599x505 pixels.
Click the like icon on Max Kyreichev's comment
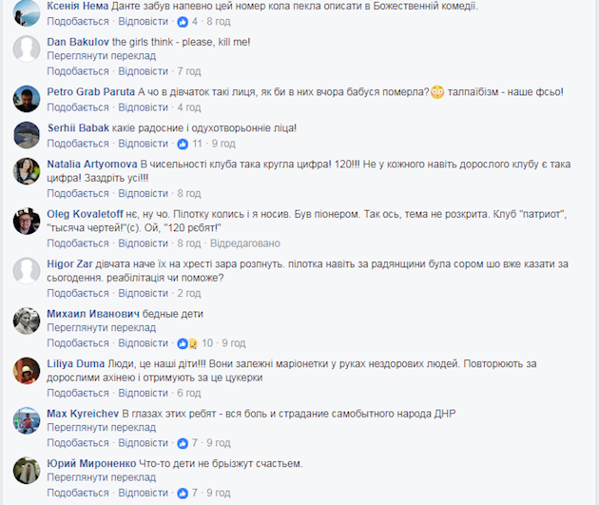(183, 443)
